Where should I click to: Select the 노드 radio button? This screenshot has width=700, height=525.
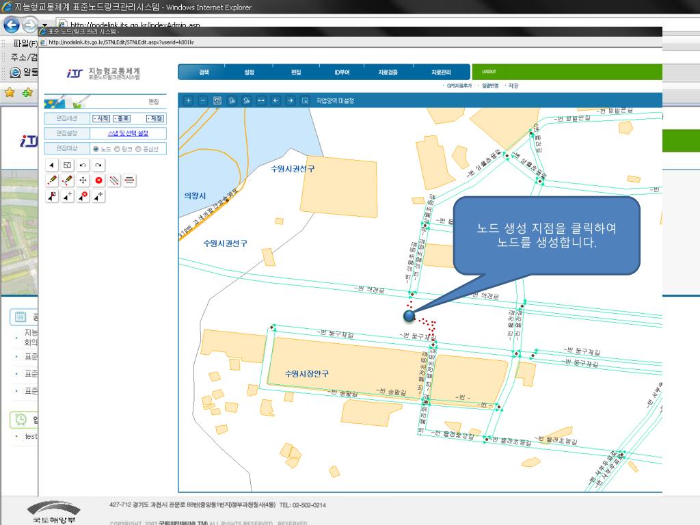(x=96, y=148)
